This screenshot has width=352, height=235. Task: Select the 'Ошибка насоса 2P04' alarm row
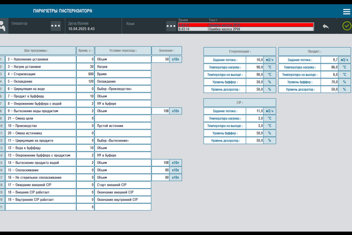[246, 28]
